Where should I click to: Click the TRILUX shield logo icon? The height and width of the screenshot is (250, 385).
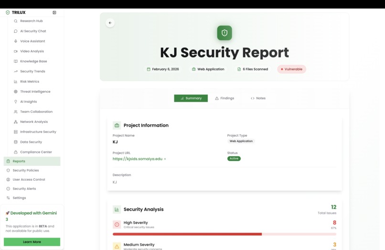point(8,12)
